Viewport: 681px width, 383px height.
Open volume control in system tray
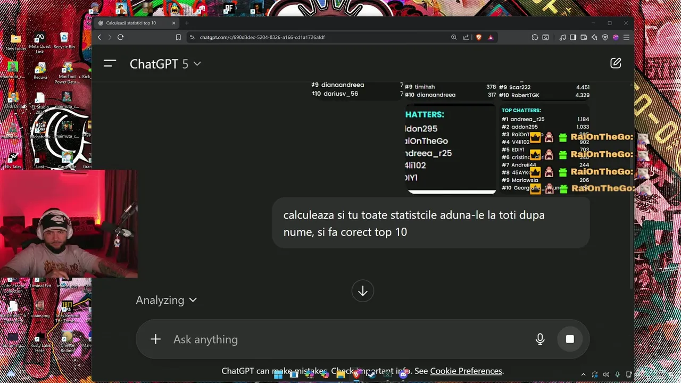pyautogui.click(x=606, y=375)
